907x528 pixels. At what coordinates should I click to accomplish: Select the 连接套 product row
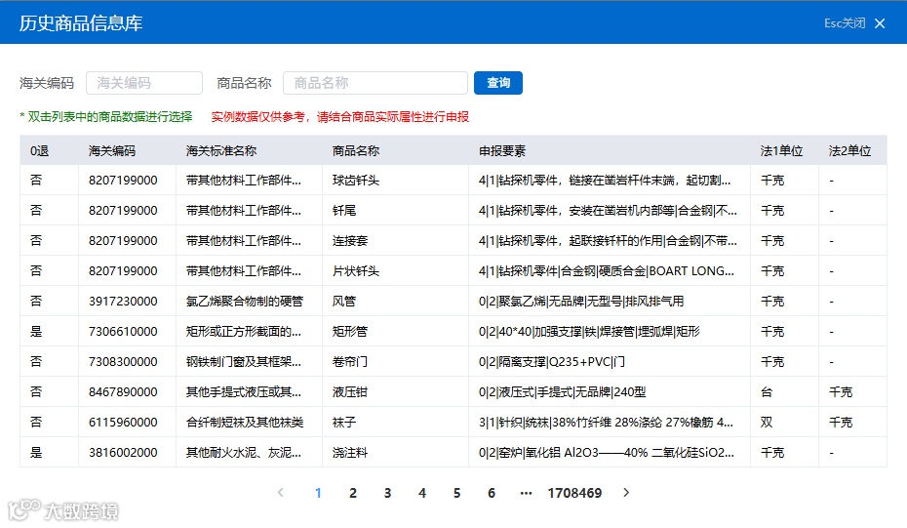click(453, 240)
